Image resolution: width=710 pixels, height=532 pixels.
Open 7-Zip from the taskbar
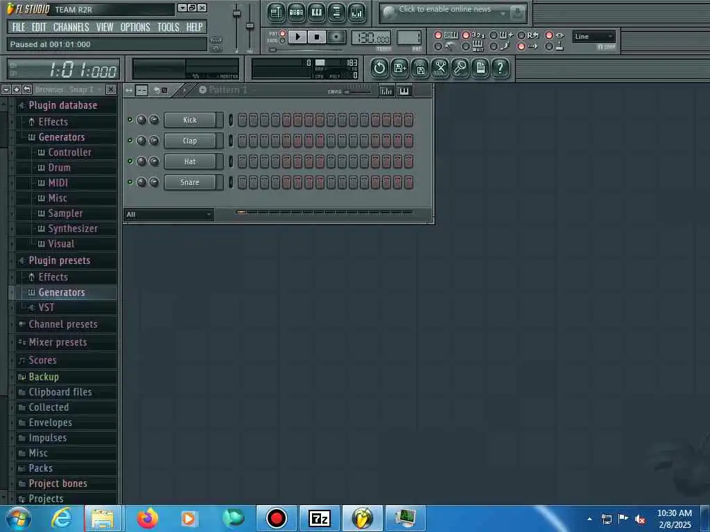(319, 518)
